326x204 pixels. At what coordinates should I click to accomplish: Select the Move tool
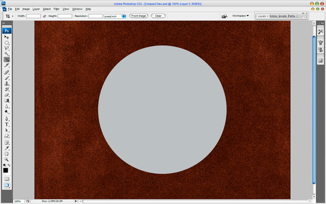click(x=7, y=37)
